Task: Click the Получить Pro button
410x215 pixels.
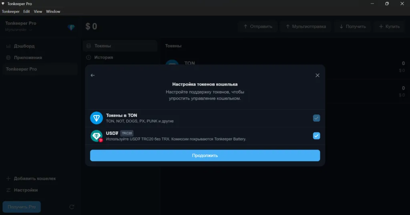Action: point(22,207)
